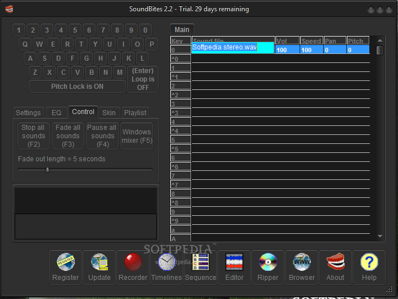398x299 pixels.
Task: Open the Register icon
Action: [65, 268]
